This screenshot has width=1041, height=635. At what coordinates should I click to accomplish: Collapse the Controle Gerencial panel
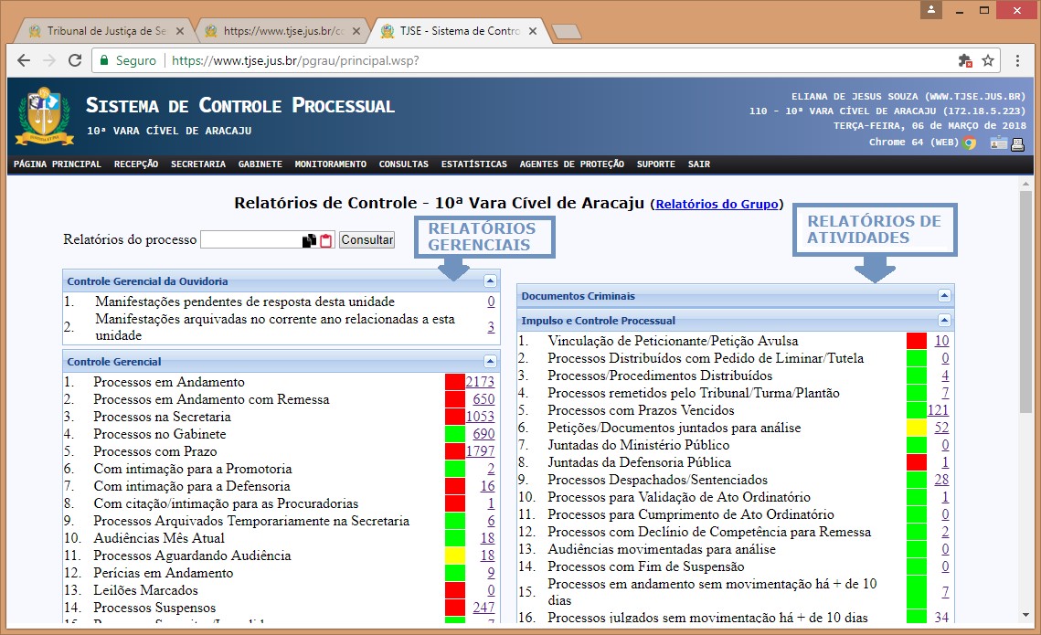point(491,362)
